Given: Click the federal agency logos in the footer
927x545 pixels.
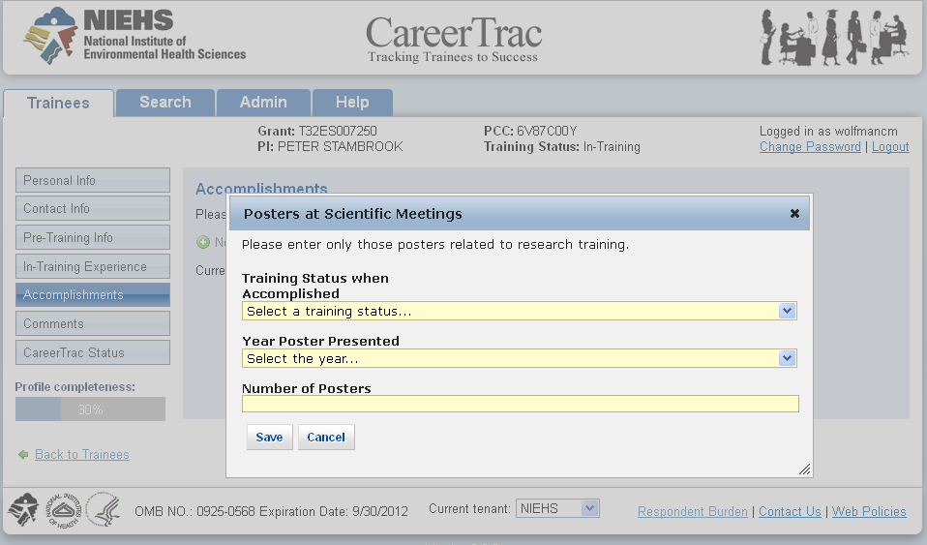Looking at the screenshot, I should (x=64, y=509).
